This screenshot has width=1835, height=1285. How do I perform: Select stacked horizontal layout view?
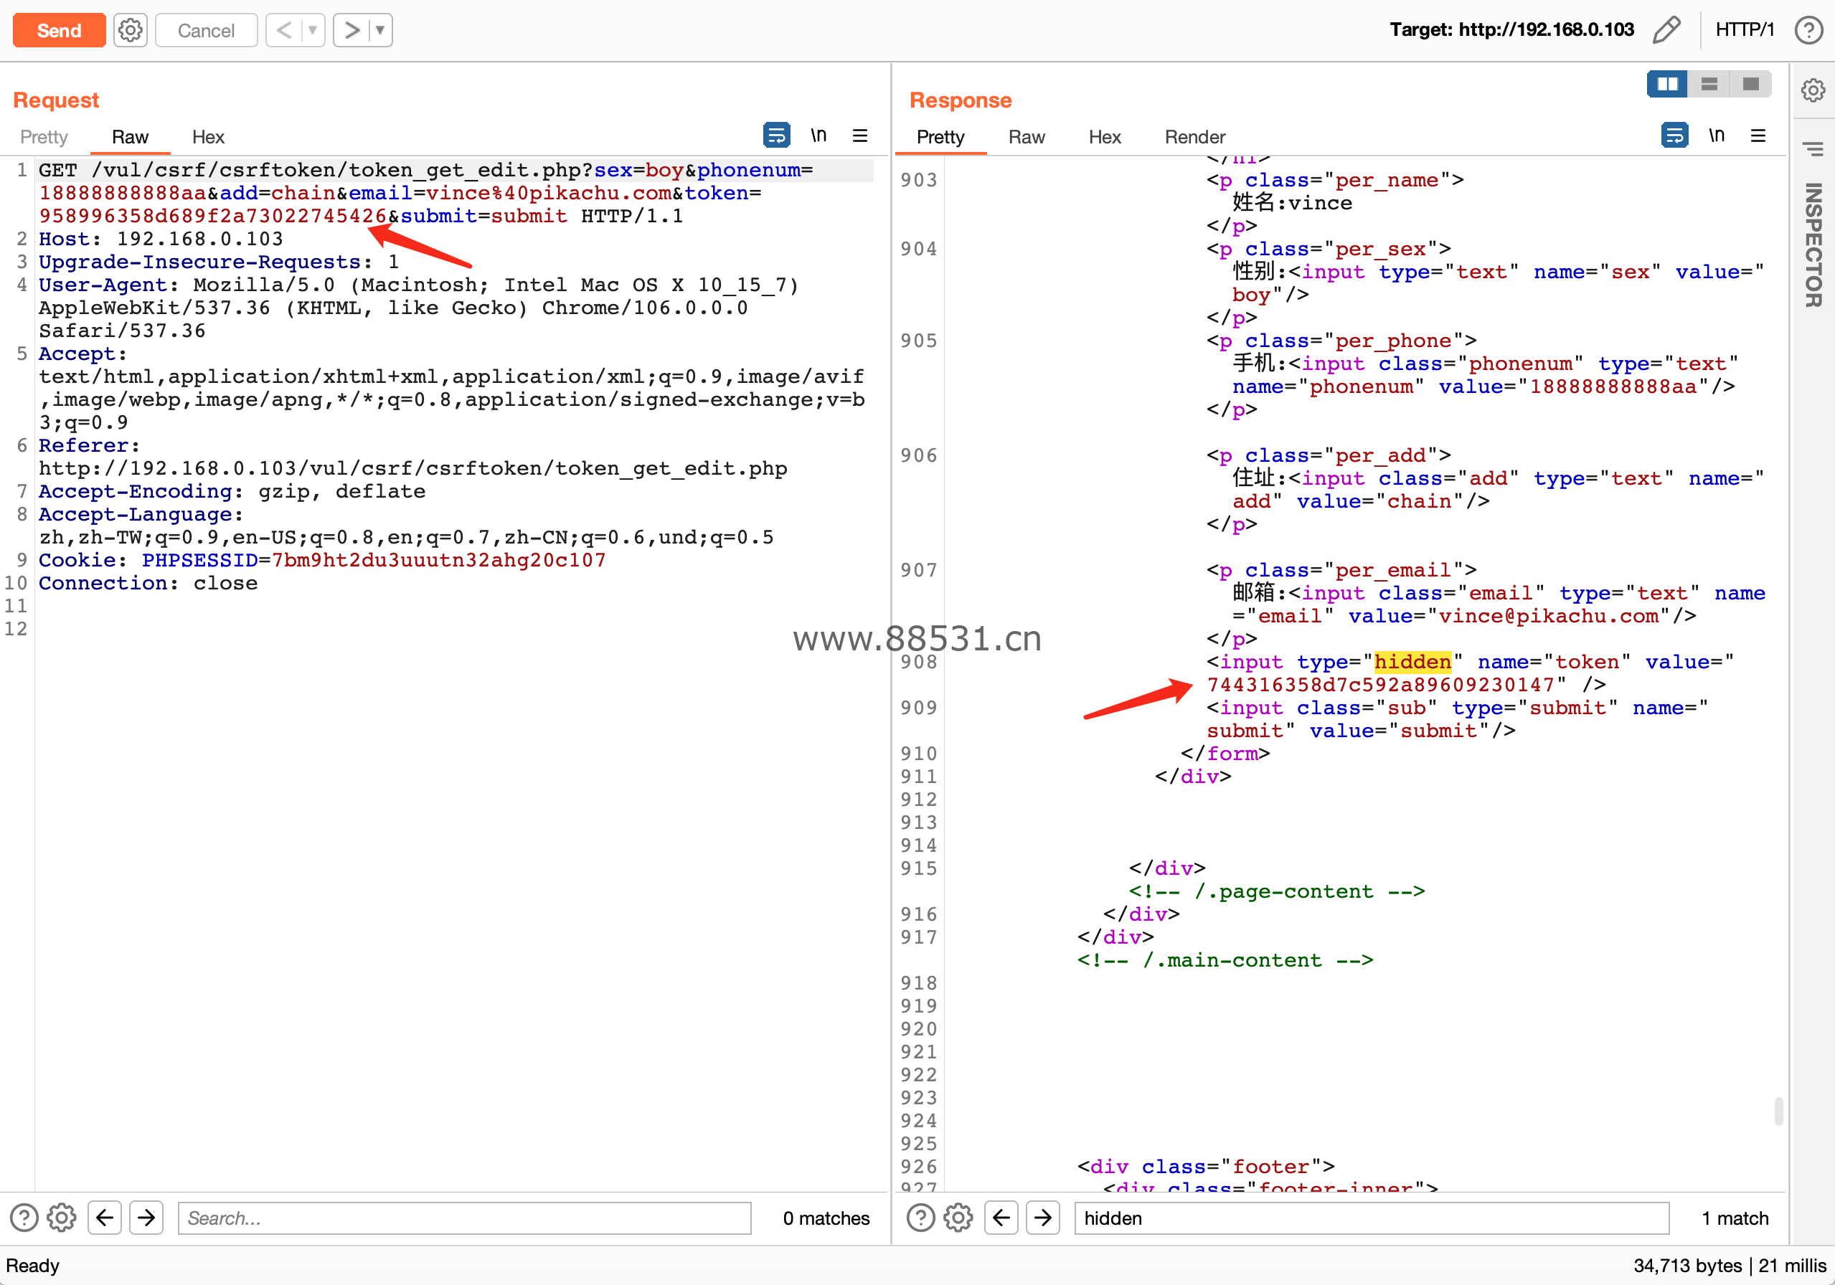[x=1709, y=84]
